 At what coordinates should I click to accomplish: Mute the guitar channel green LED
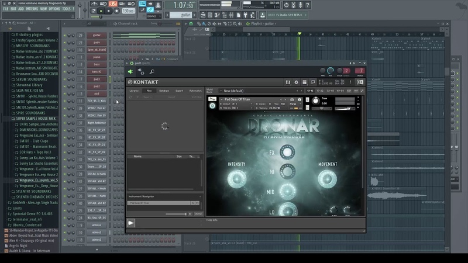(64, 35)
